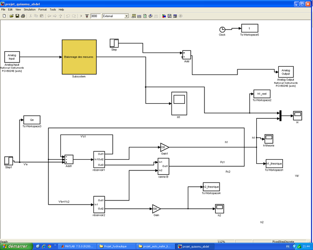
Task: Select the Gain1 triangle block
Action: click(164, 147)
